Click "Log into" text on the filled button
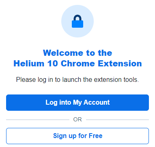This screenshot has width=155, height=147. pos(58,103)
